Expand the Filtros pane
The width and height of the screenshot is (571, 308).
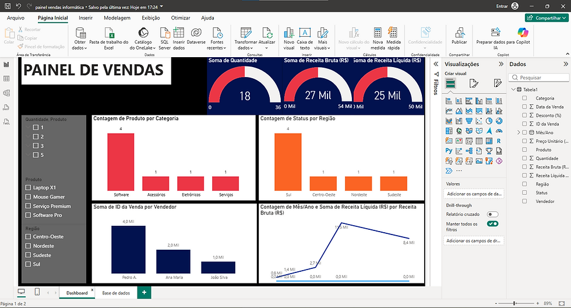(436, 64)
